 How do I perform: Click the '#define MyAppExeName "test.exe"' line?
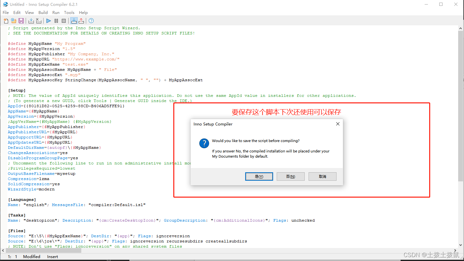[48, 64]
